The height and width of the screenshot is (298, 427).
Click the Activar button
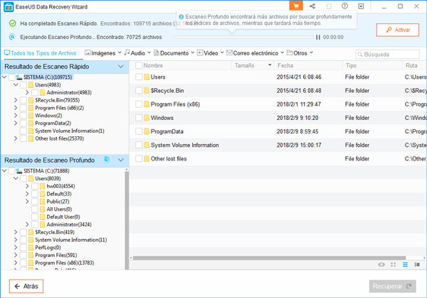398,30
